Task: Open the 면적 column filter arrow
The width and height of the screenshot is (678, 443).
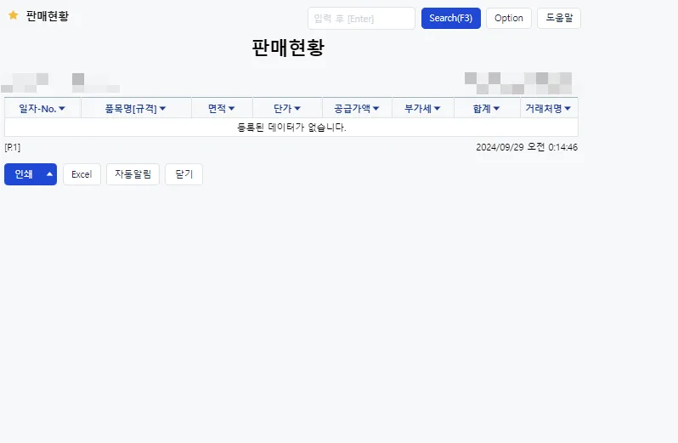Action: 231,109
